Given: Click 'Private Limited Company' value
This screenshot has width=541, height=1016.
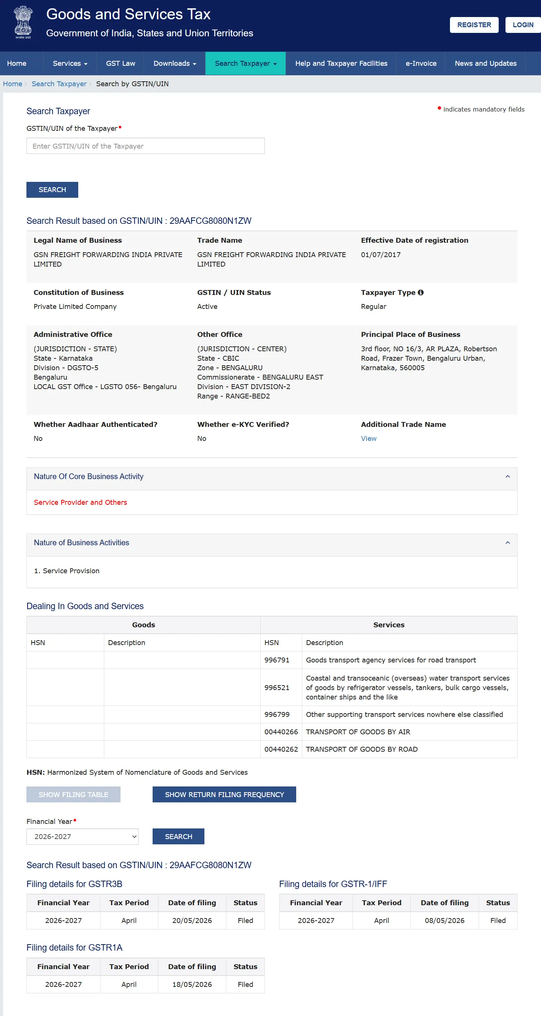Looking at the screenshot, I should click(x=75, y=306).
